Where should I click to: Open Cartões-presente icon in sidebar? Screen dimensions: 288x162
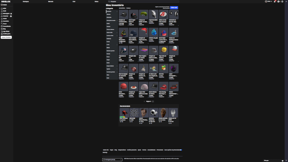[x=2, y=34]
